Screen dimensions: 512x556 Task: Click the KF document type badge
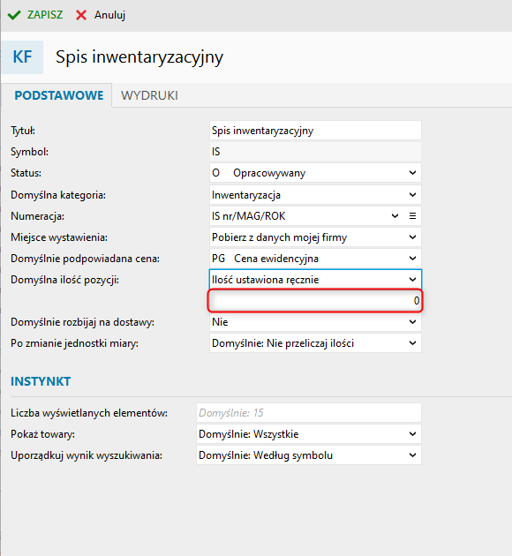[22, 57]
